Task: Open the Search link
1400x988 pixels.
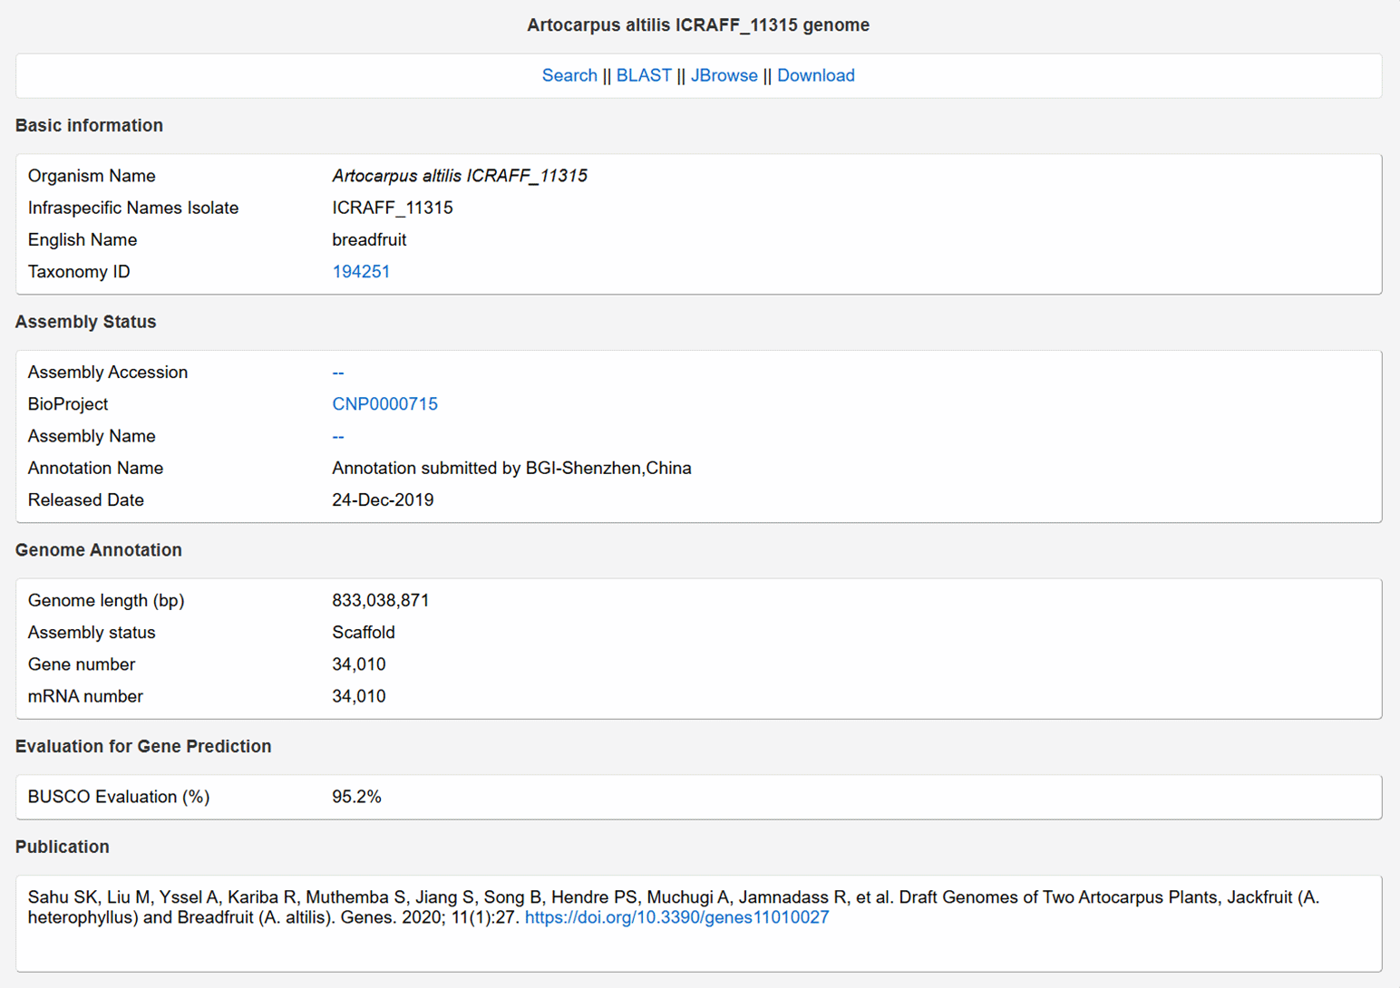Action: [x=569, y=75]
